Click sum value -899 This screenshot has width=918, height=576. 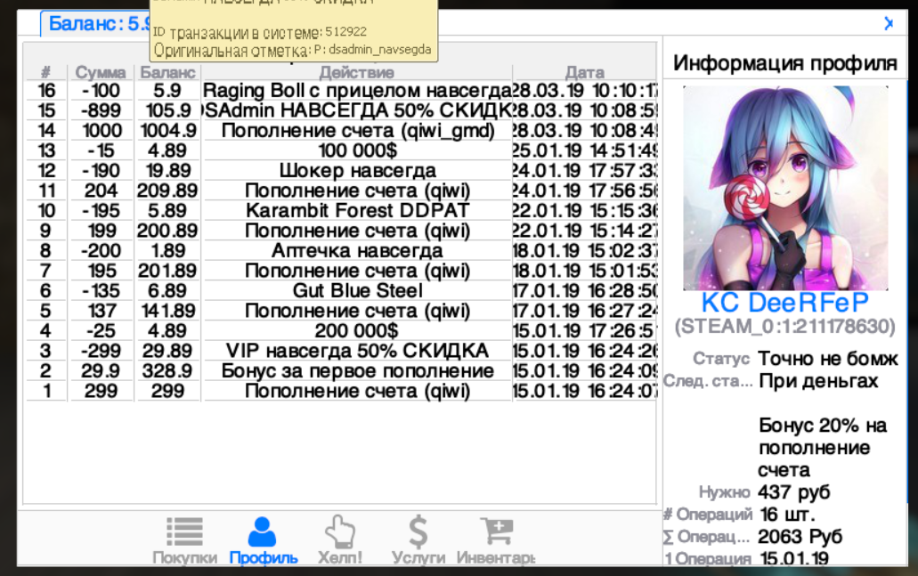(101, 110)
